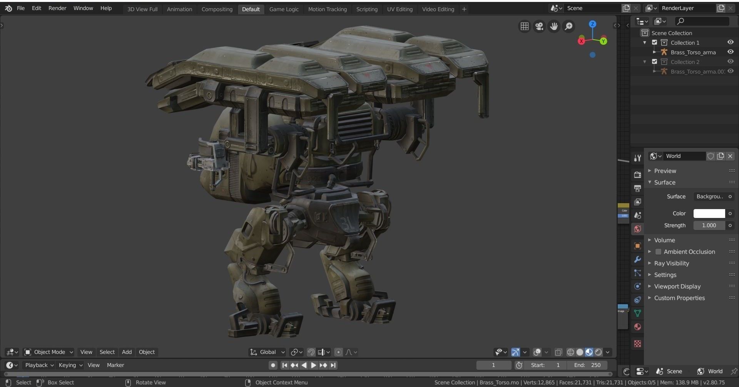Unlink the World datablock
Screen dimensions: 739x387
730,156
